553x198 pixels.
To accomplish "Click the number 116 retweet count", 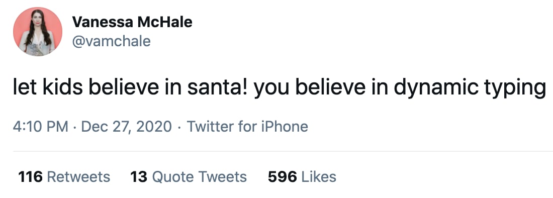I will tap(30, 176).
